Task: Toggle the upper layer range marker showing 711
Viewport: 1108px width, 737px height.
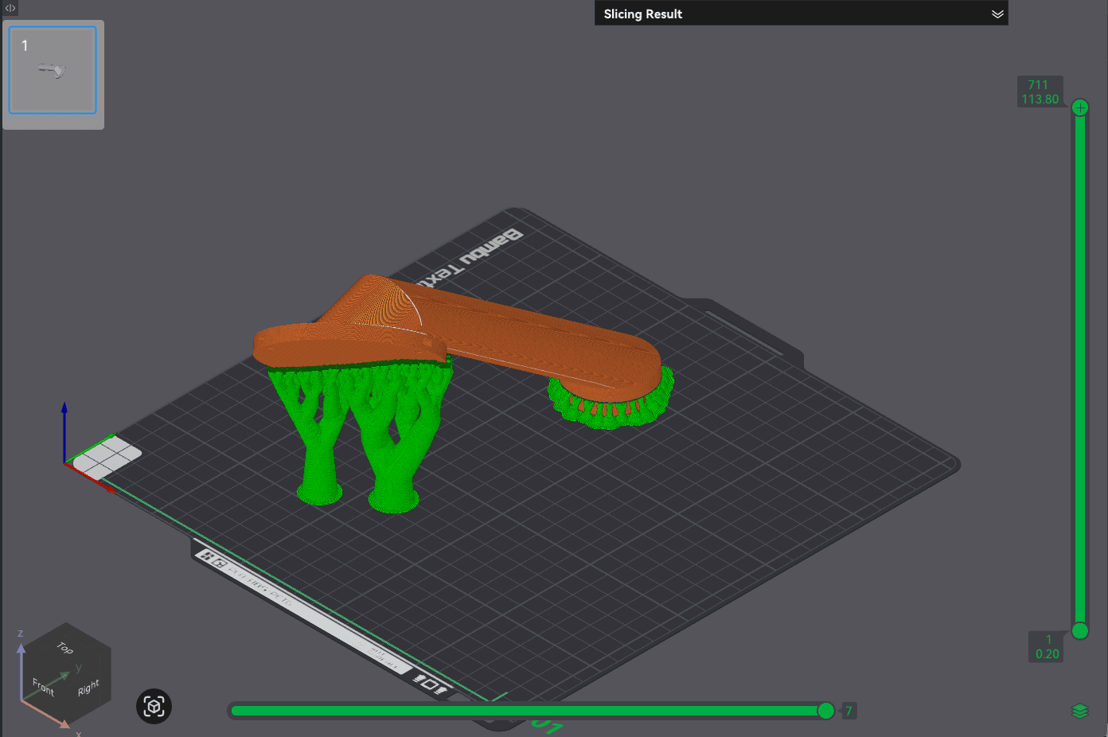Action: tap(1040, 91)
